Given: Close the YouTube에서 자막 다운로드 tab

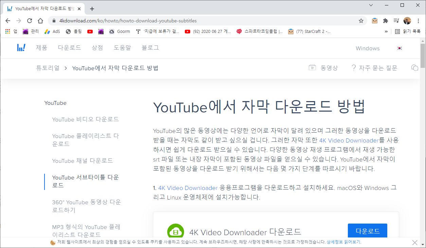Looking at the screenshot, I should 79,8.
